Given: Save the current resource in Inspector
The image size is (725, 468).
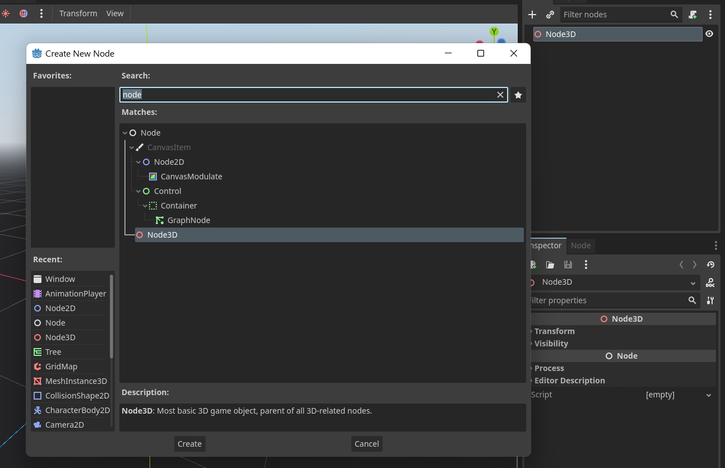Looking at the screenshot, I should pyautogui.click(x=568, y=265).
